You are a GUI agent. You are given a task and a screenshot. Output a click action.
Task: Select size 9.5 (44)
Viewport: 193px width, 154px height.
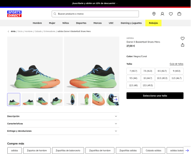click(133, 78)
